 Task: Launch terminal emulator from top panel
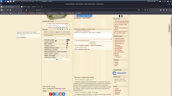tap(16, 1)
